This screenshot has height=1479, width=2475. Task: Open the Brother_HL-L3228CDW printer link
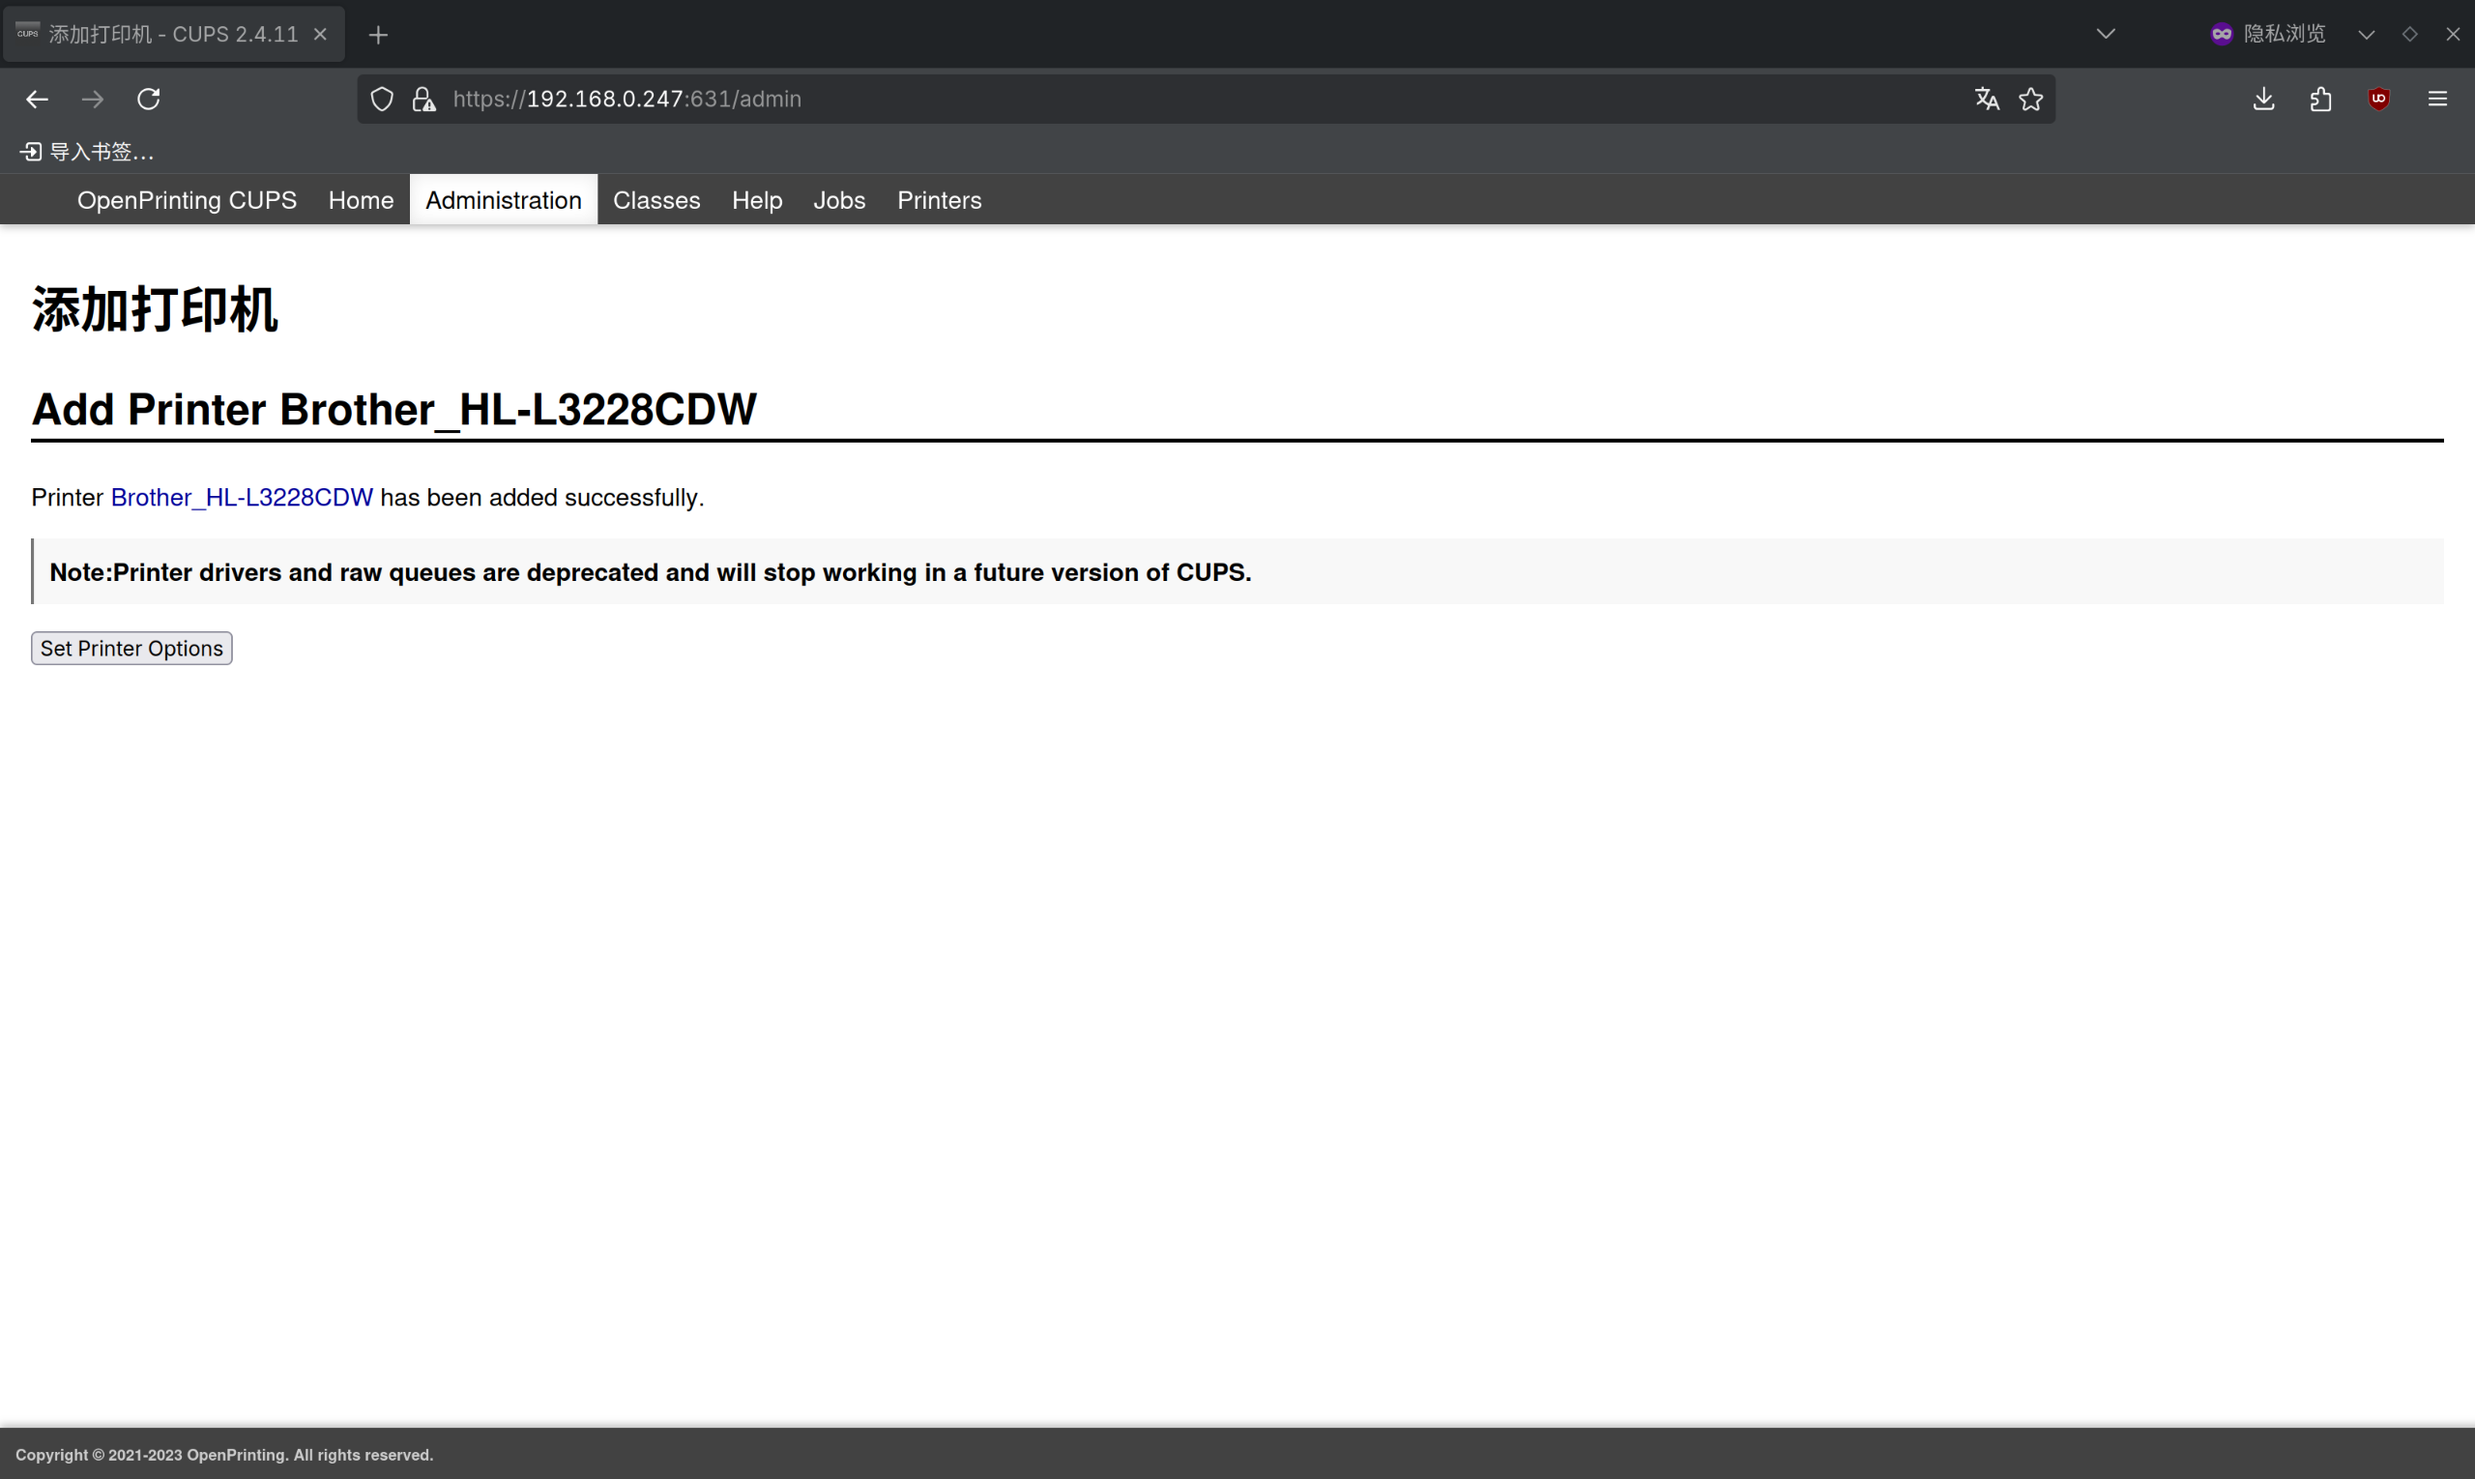(242, 497)
